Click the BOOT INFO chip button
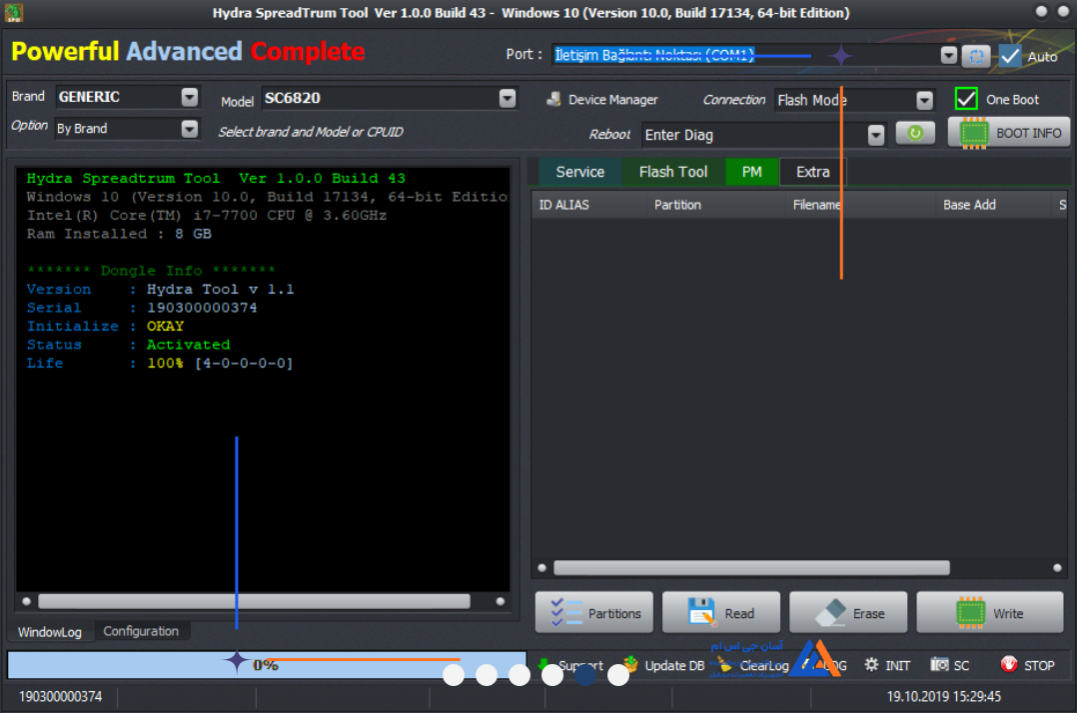The image size is (1077, 713). click(1009, 133)
